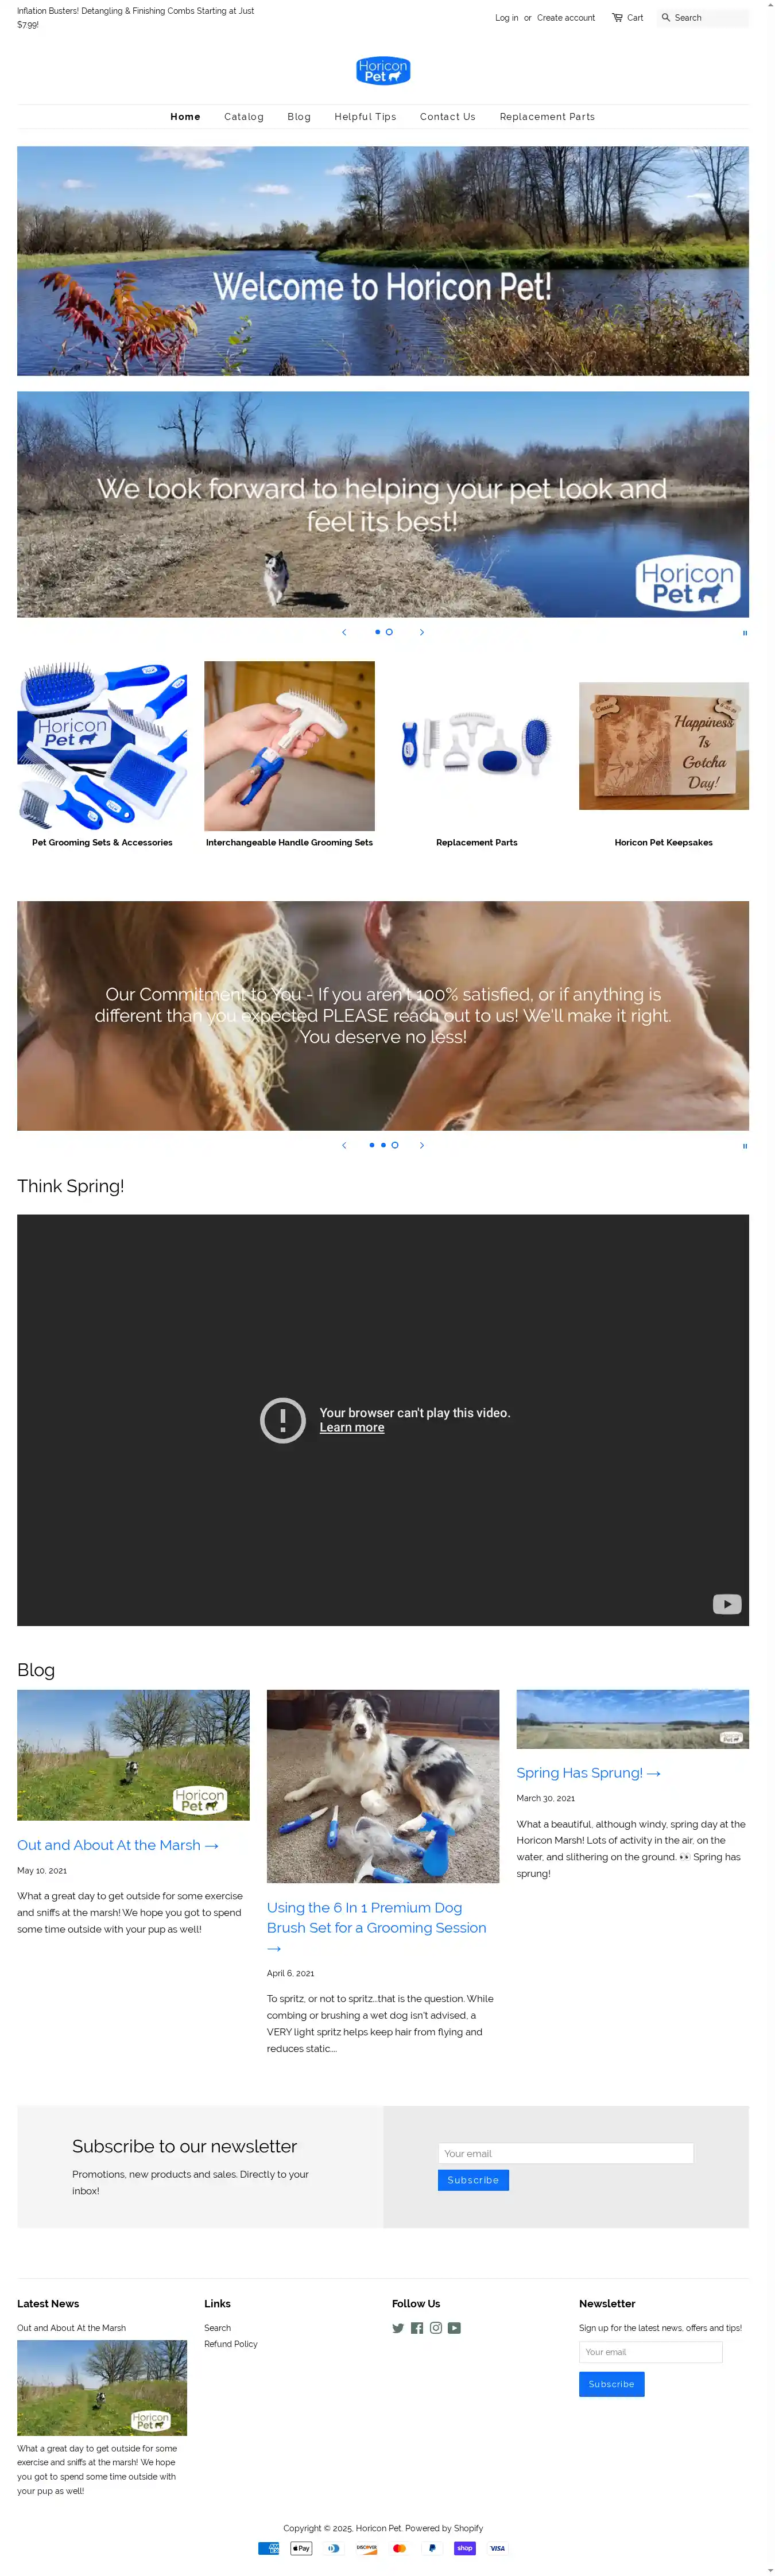Screen dimensions: 775x2576
Task: Click the Horicon Pet header logo
Action: tap(383, 71)
